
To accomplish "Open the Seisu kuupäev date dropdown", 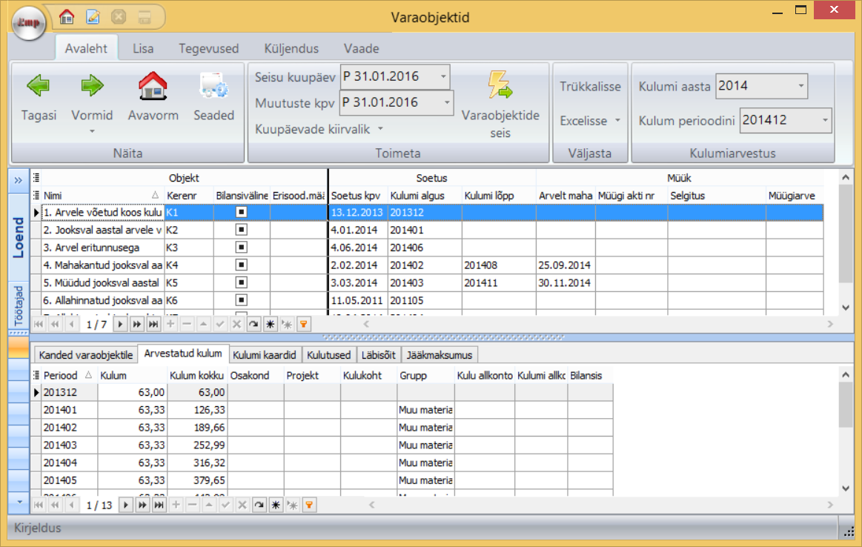I will (x=442, y=76).
